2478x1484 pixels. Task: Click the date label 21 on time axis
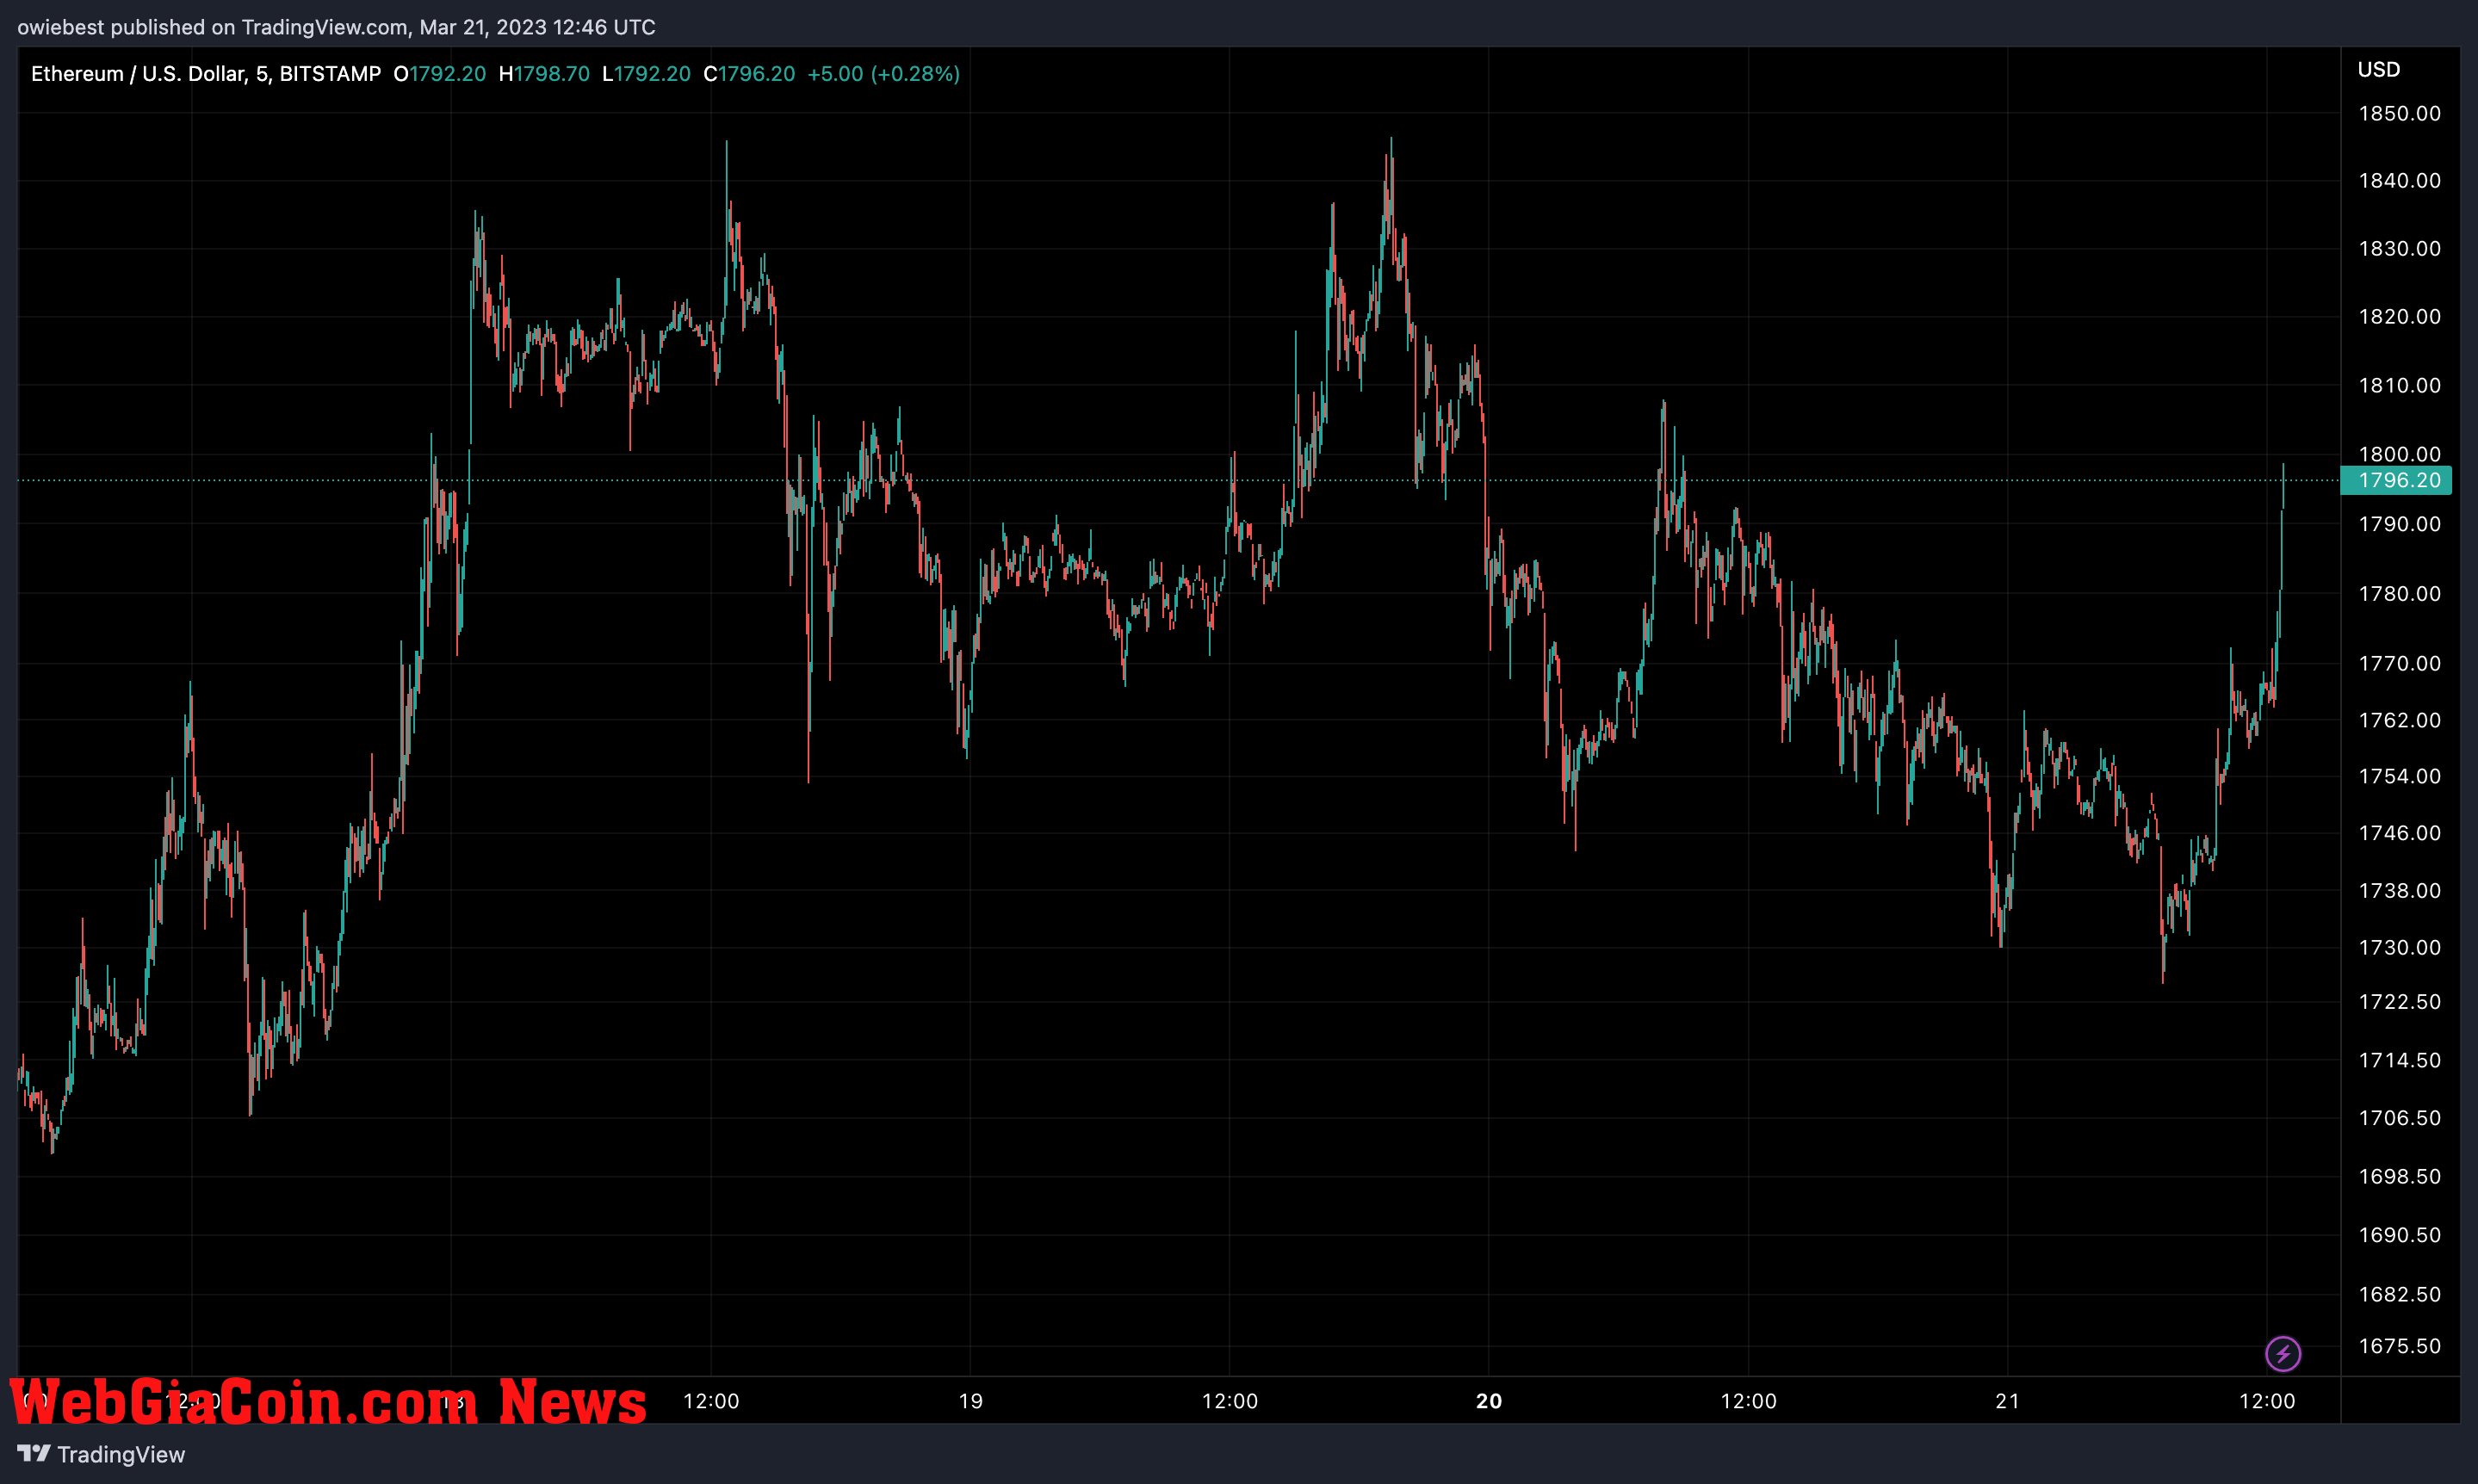point(2007,1401)
